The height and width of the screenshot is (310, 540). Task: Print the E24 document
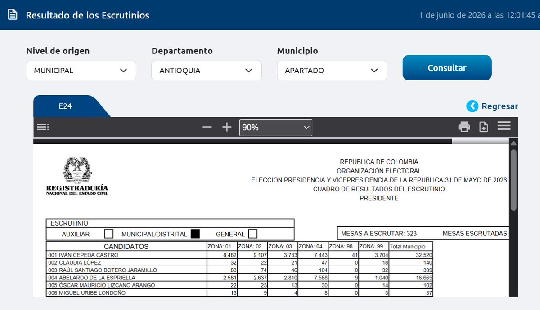click(x=464, y=127)
